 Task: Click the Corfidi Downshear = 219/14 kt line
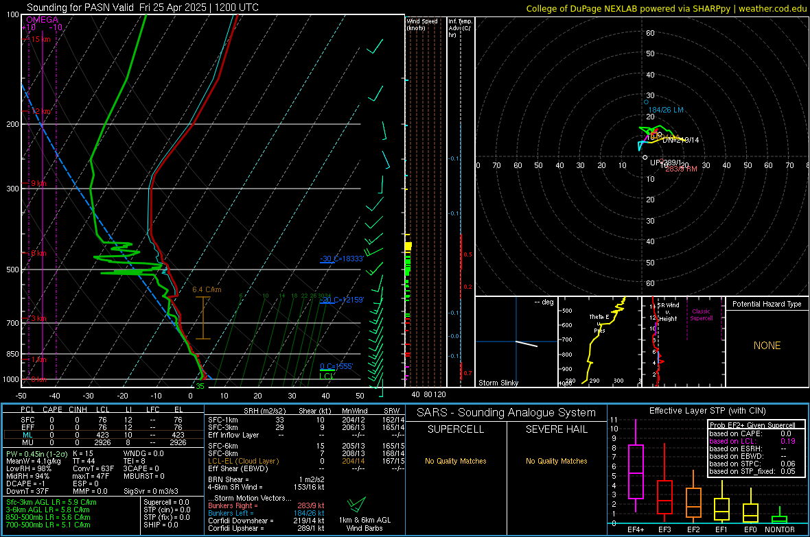pos(266,521)
